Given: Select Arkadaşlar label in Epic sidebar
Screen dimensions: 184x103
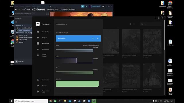Looking at the screenshot, I should click(45, 49).
